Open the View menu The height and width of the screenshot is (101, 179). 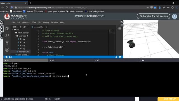point(34,22)
